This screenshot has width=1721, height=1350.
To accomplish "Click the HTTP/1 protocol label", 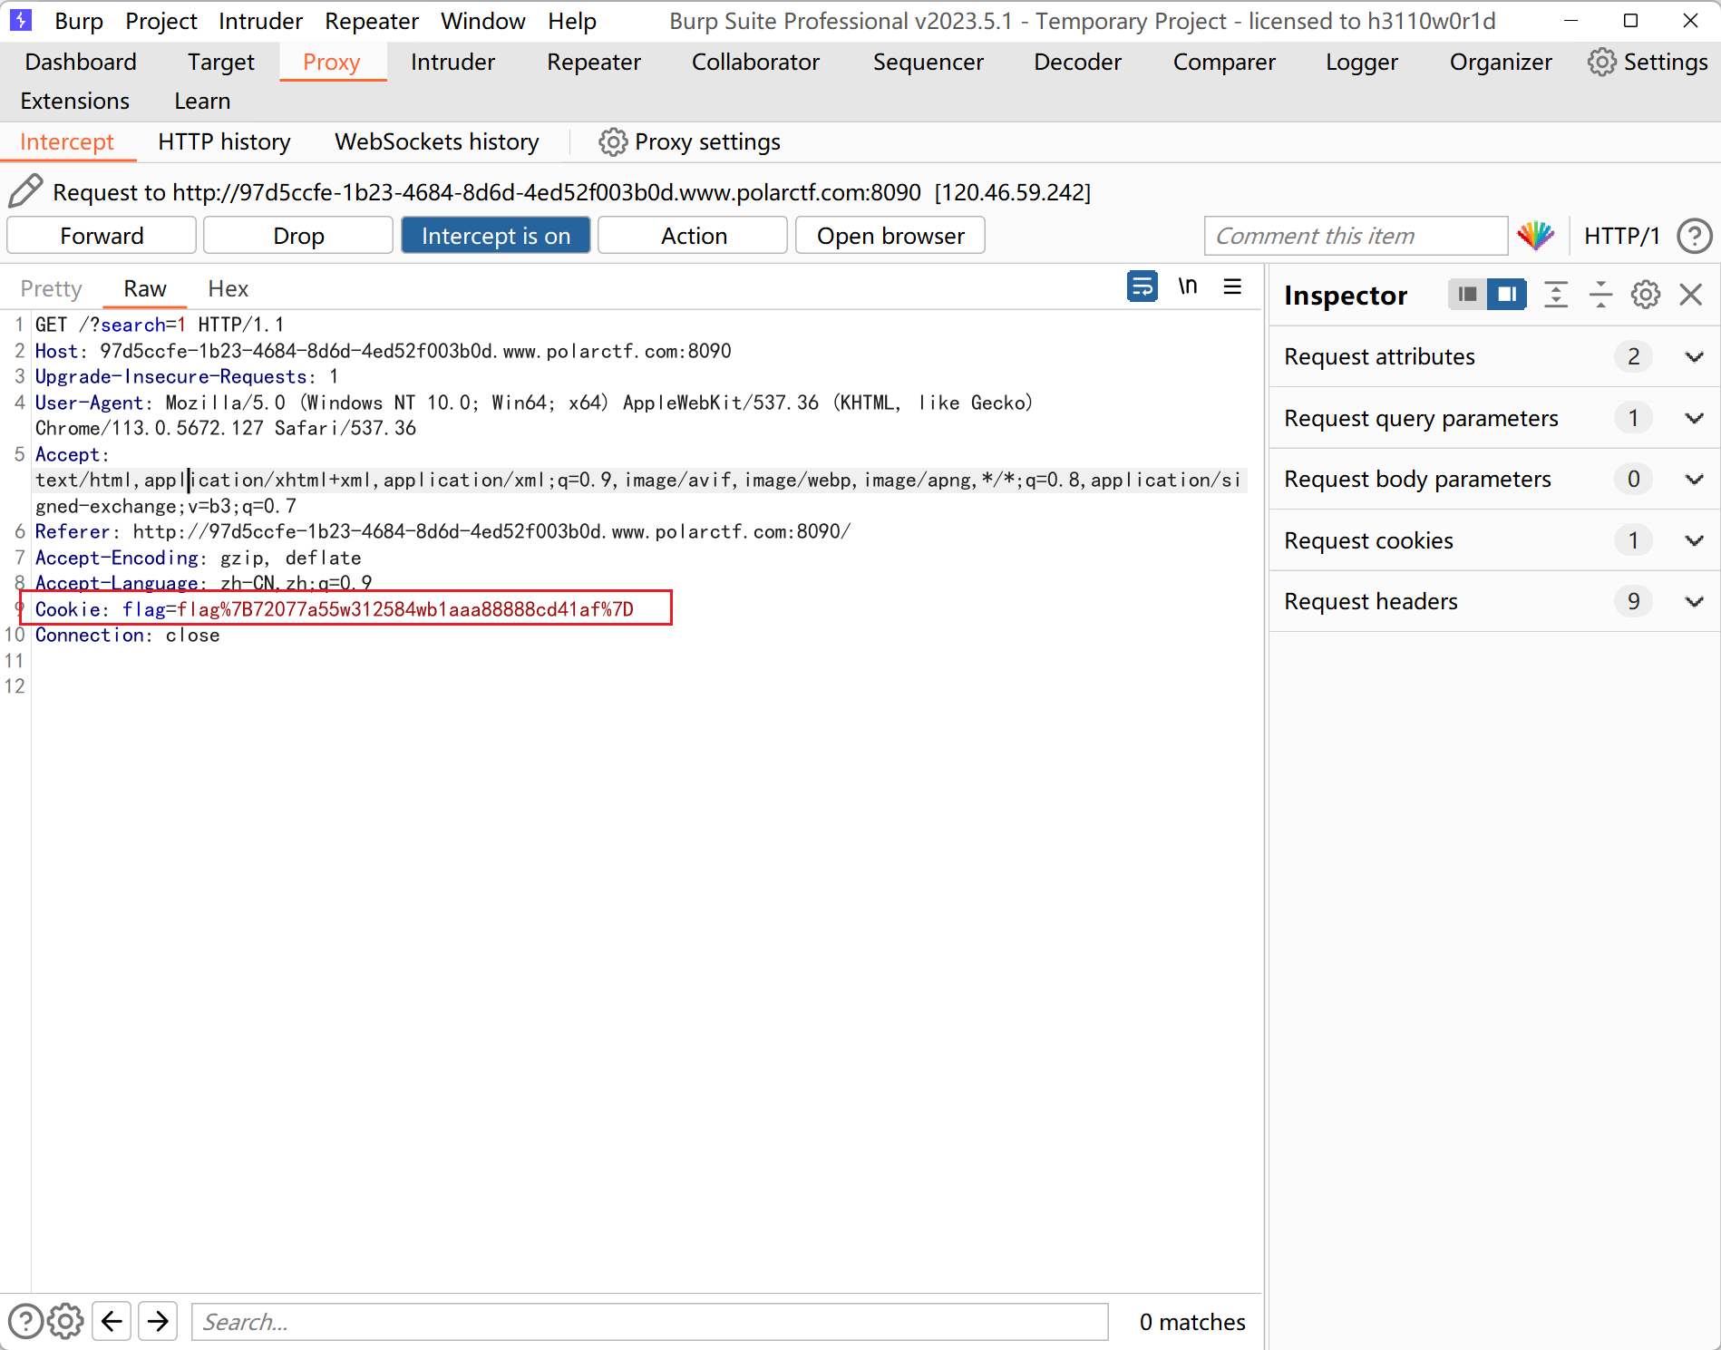I will [1621, 236].
